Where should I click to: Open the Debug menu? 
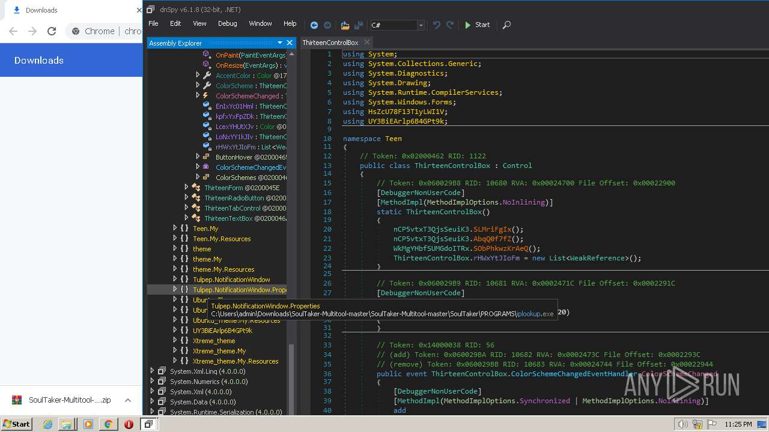coord(227,23)
